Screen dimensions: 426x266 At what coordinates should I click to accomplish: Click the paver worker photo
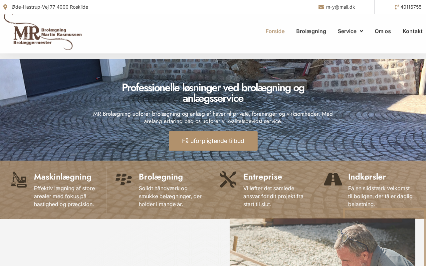(322, 242)
